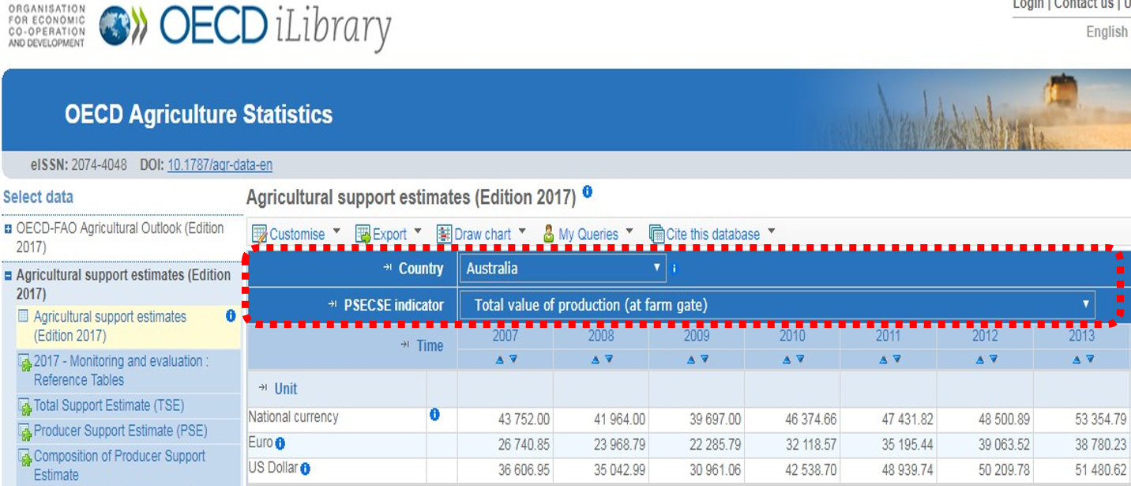Click info icon beside US Dollar
Image resolution: width=1131 pixels, height=486 pixels.
(x=305, y=469)
